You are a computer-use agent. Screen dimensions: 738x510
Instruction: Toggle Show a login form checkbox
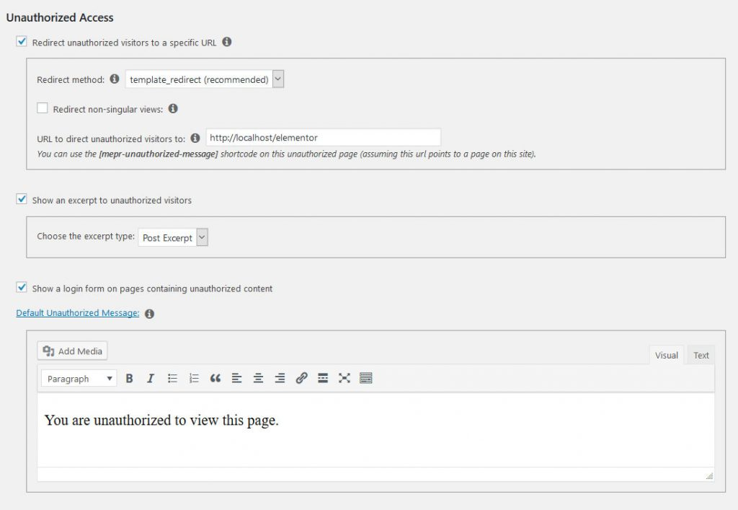(22, 288)
